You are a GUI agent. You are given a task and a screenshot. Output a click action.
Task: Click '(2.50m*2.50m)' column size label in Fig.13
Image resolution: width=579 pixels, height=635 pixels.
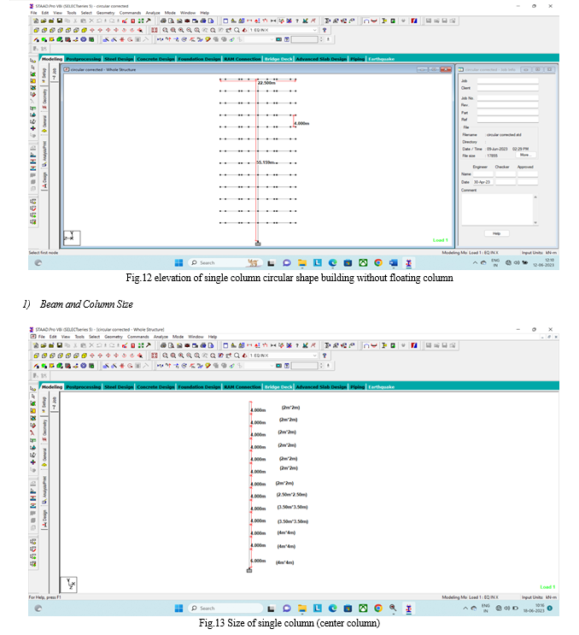(x=292, y=495)
